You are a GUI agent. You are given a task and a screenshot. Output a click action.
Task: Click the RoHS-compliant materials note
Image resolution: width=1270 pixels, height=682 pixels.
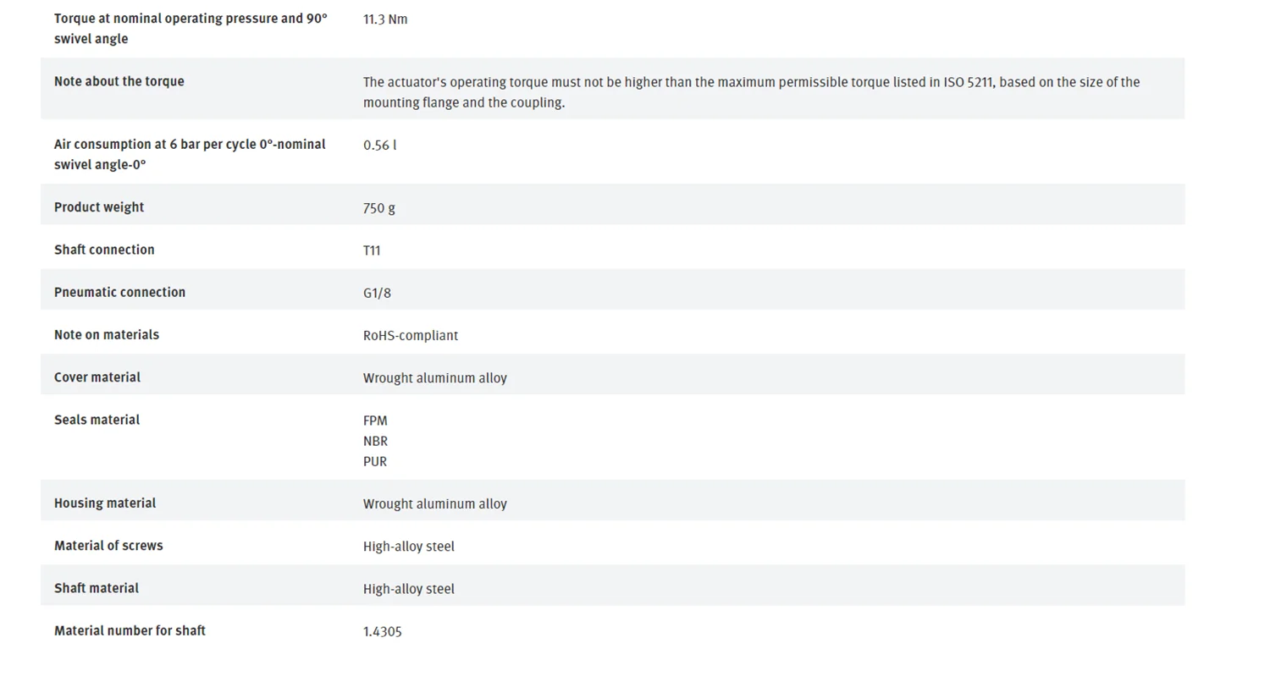tap(411, 335)
